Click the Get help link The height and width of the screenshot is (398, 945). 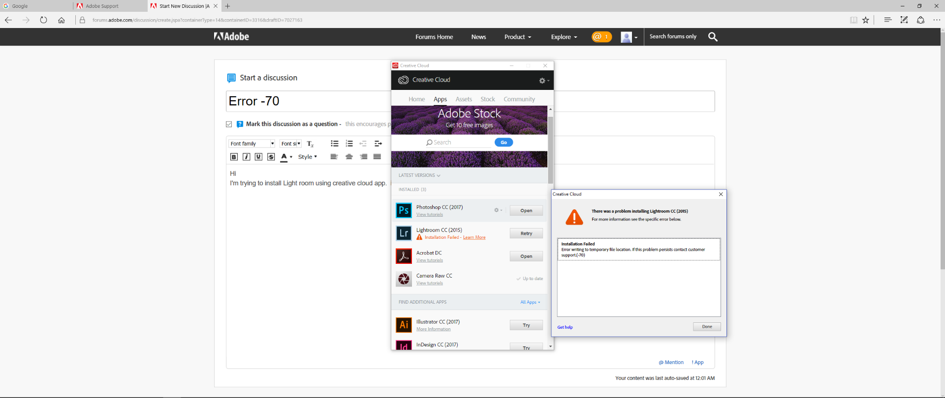565,327
